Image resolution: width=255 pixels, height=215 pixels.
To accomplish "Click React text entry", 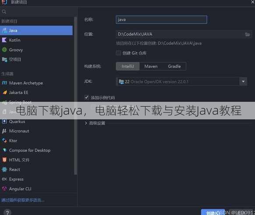I will tap(14, 169).
